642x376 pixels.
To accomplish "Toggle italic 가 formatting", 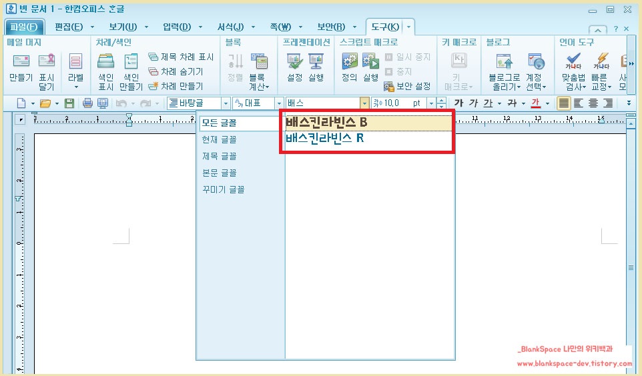I will (x=473, y=103).
